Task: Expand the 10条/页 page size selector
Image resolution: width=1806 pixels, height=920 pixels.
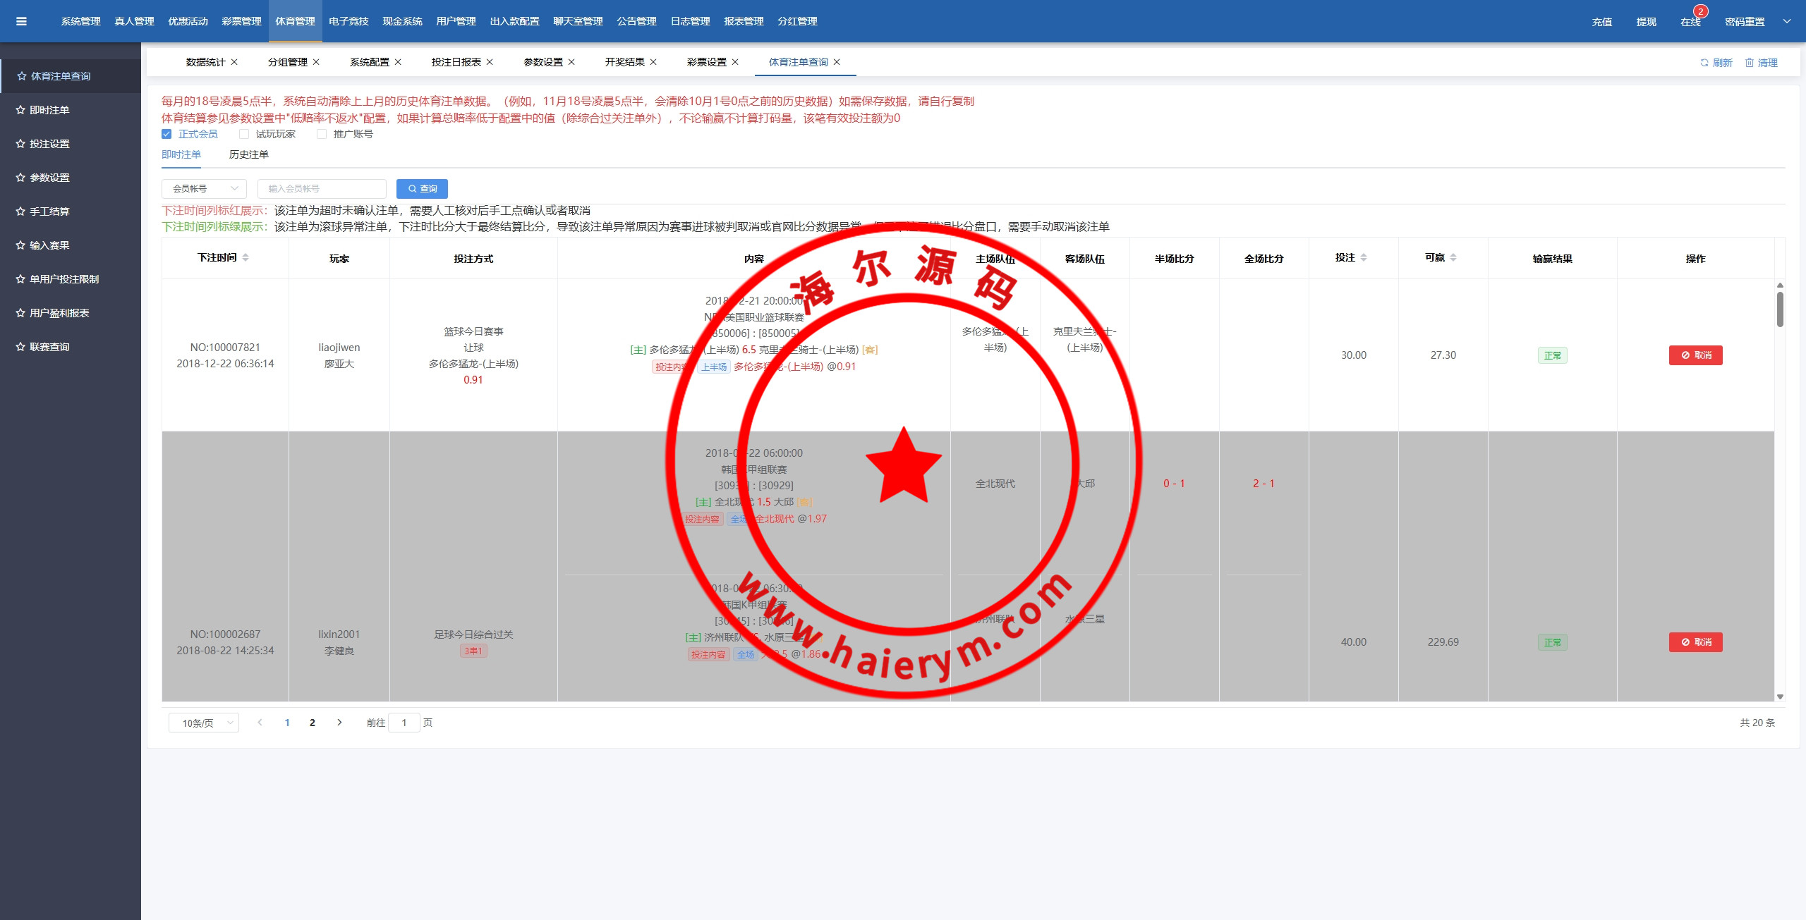Action: click(204, 723)
